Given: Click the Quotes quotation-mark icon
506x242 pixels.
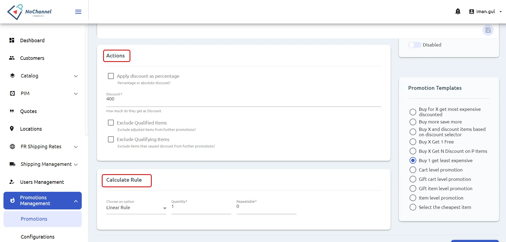Looking at the screenshot, I should 12,111.
